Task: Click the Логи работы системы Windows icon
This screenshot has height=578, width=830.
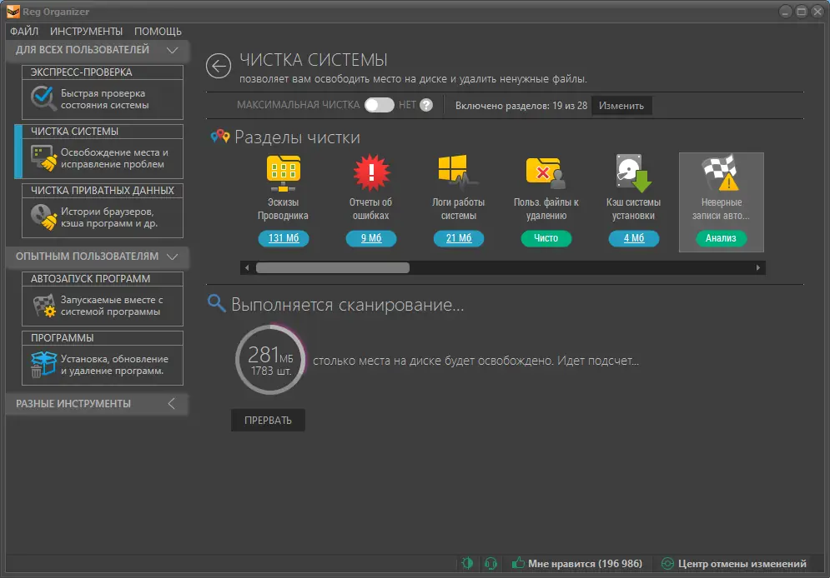Action: pos(459,172)
